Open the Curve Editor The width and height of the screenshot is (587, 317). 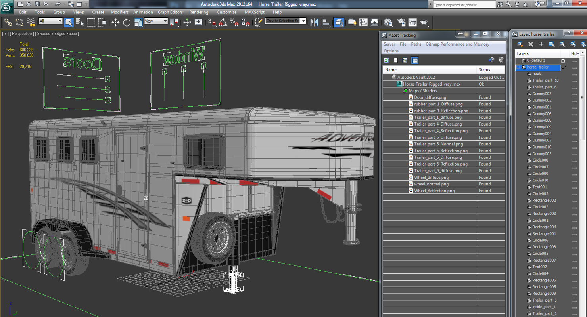(363, 22)
